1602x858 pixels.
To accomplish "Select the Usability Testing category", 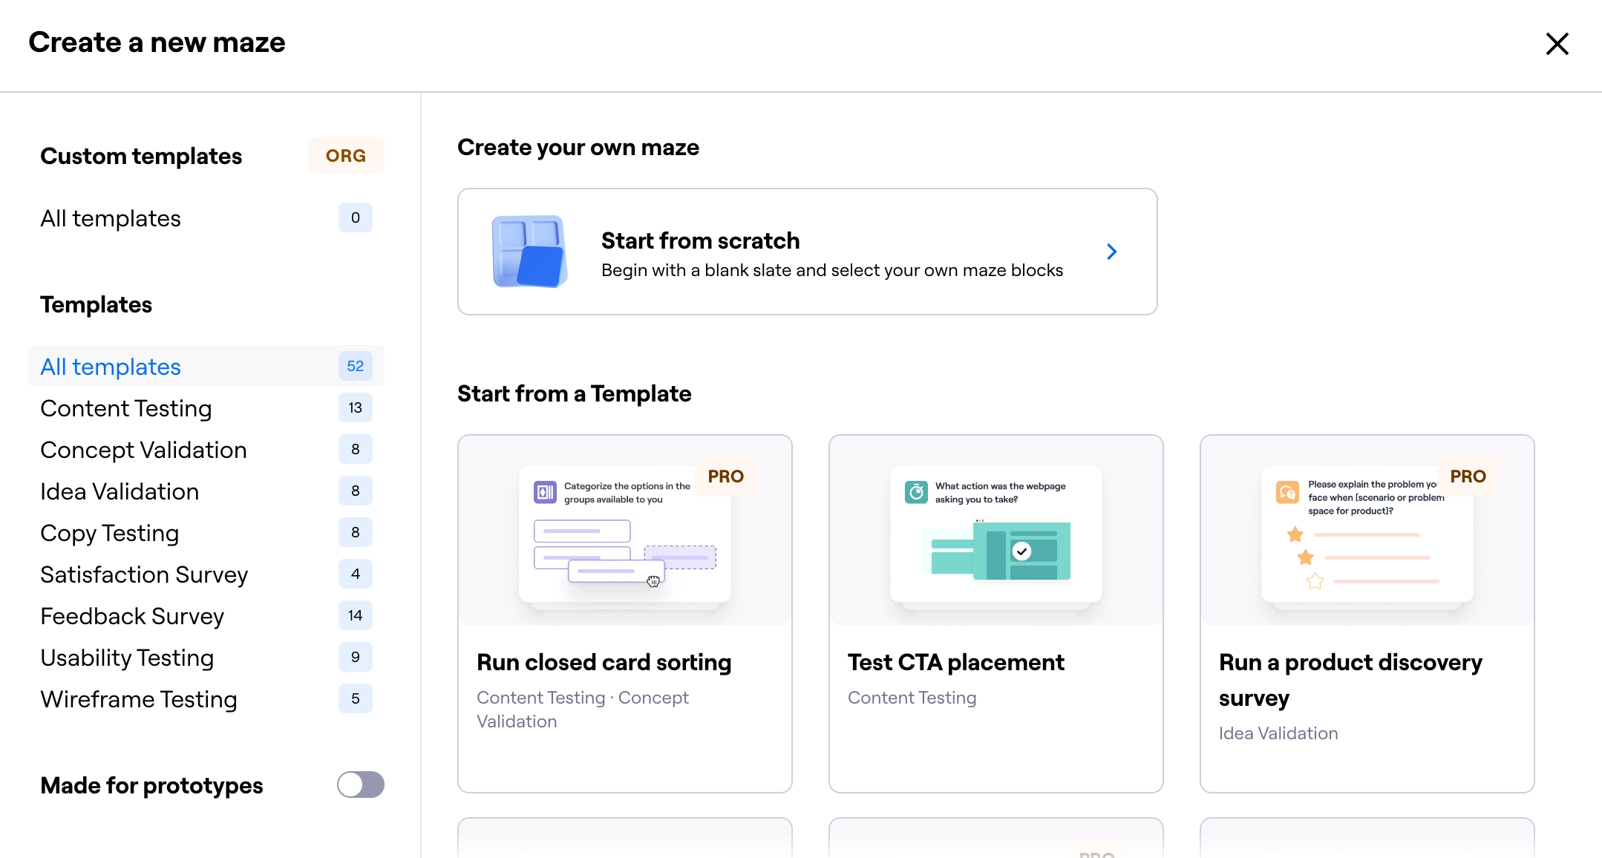I will (x=127, y=658).
